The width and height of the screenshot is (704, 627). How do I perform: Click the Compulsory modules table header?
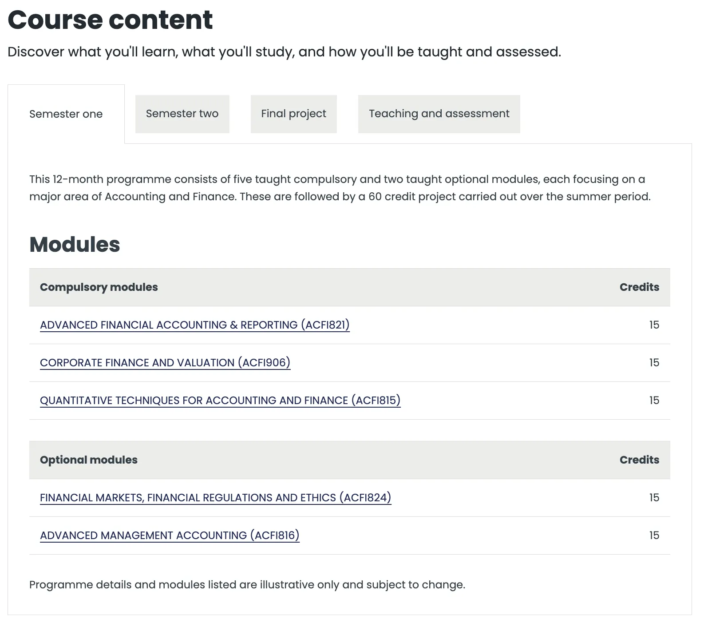pos(99,287)
